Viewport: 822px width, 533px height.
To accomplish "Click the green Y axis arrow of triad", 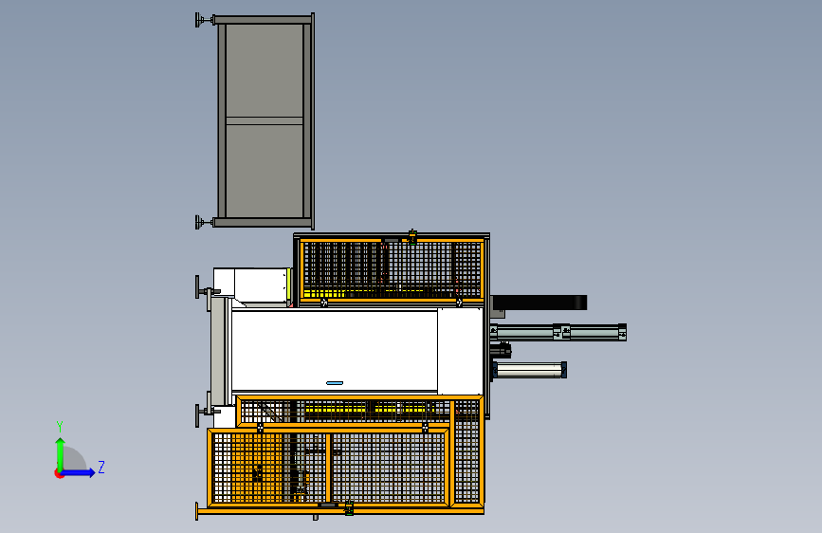I will click(61, 454).
